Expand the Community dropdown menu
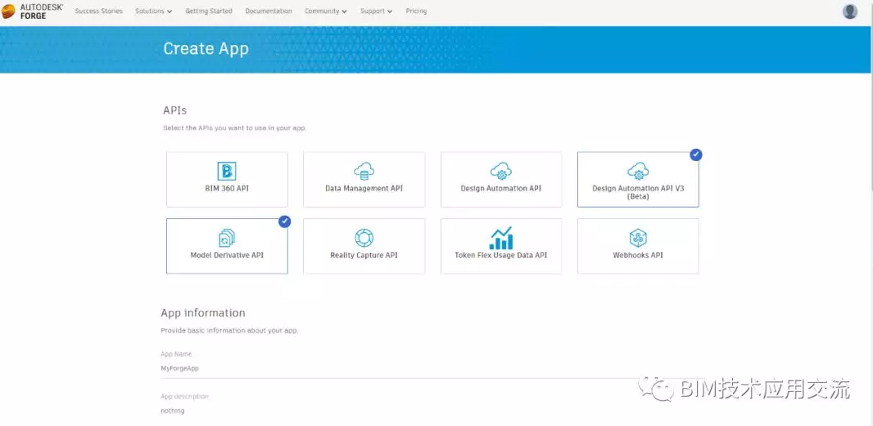 coord(325,11)
